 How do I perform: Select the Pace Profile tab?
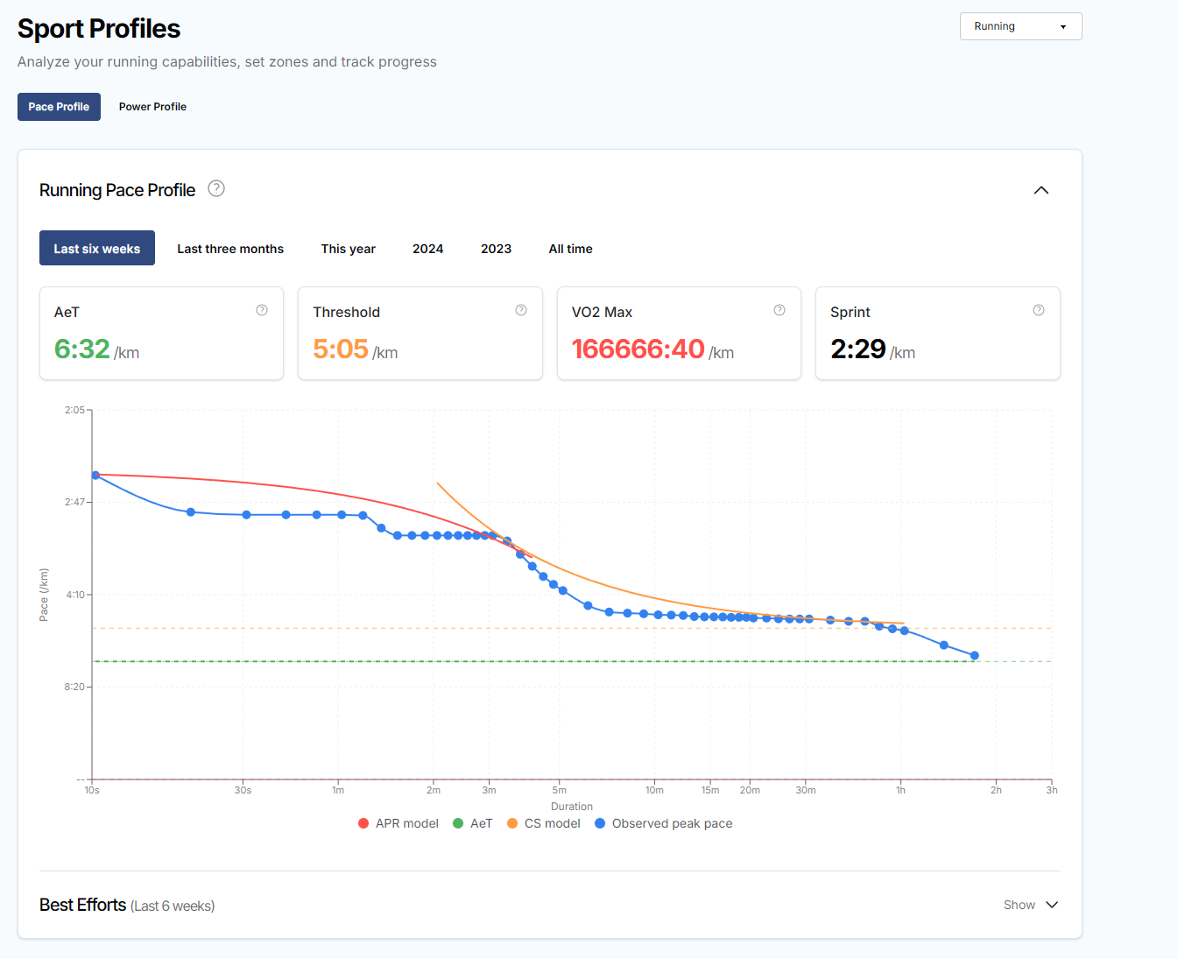pyautogui.click(x=59, y=107)
